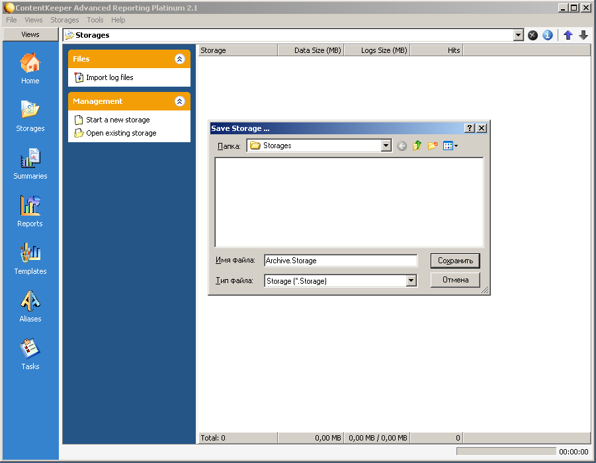
Task: Open the Aliases view icon
Action: click(x=30, y=301)
